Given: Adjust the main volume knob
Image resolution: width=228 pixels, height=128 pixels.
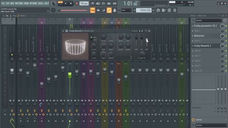Looking at the screenshot, I should pyautogui.click(x=53, y=3).
